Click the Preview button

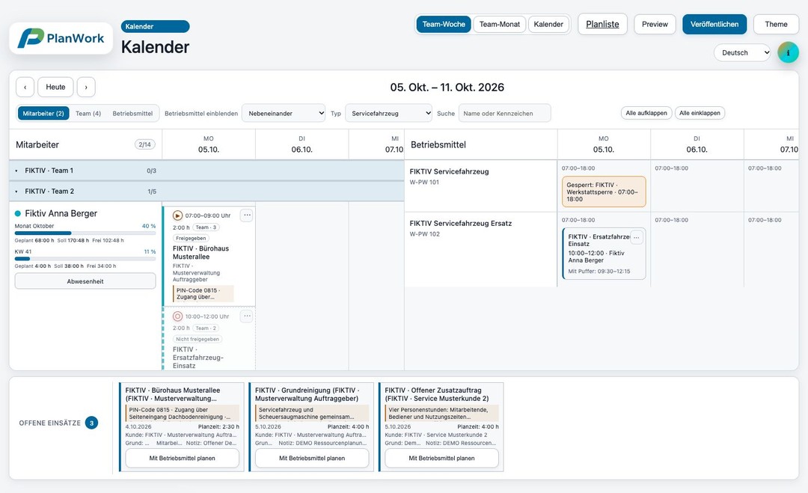pos(655,24)
